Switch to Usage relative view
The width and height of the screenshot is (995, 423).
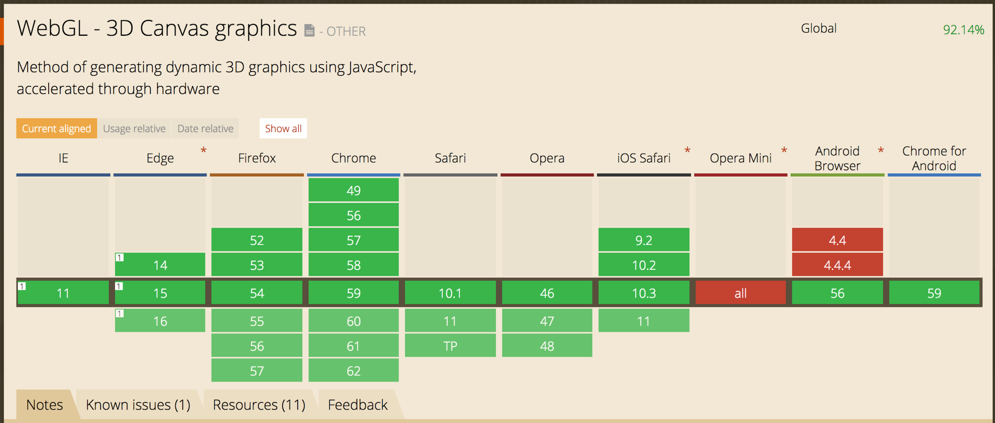pos(134,128)
